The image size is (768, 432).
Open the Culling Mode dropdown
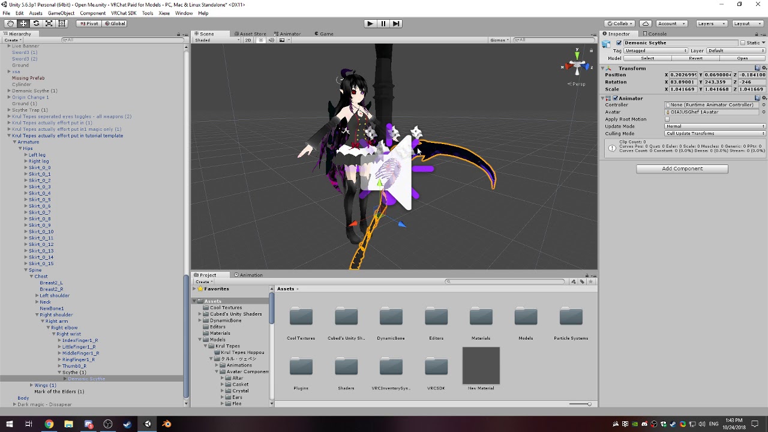click(x=715, y=134)
